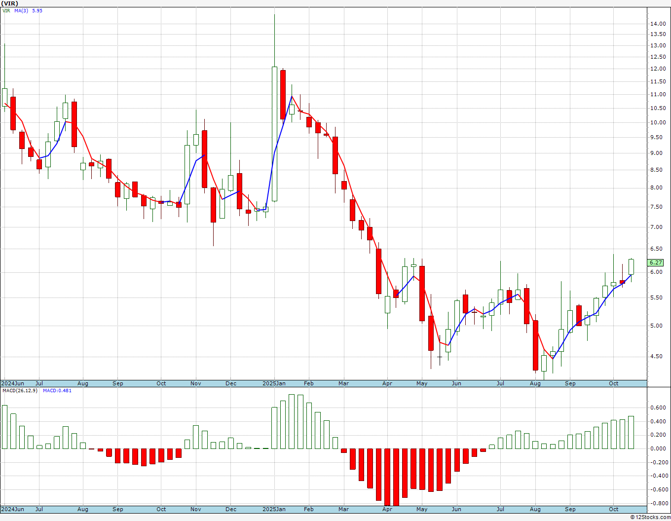Select the 8.00 price level label
This screenshot has height=521, width=671.
656,188
